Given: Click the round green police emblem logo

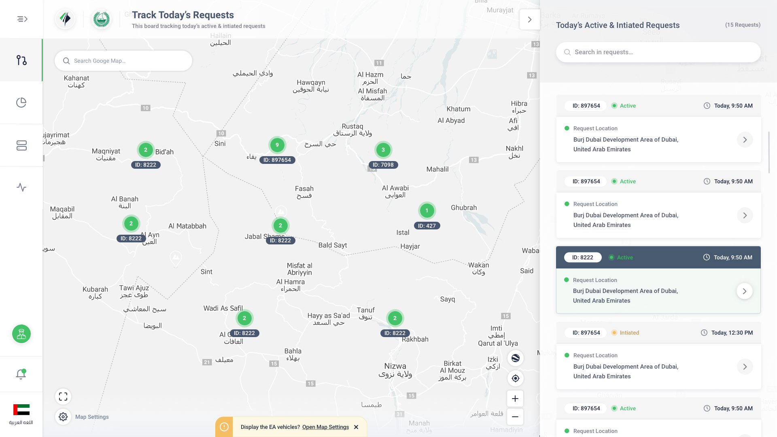Looking at the screenshot, I should (x=102, y=19).
